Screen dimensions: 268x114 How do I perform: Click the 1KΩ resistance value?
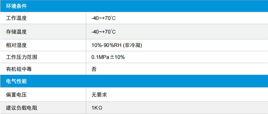pos(97,108)
